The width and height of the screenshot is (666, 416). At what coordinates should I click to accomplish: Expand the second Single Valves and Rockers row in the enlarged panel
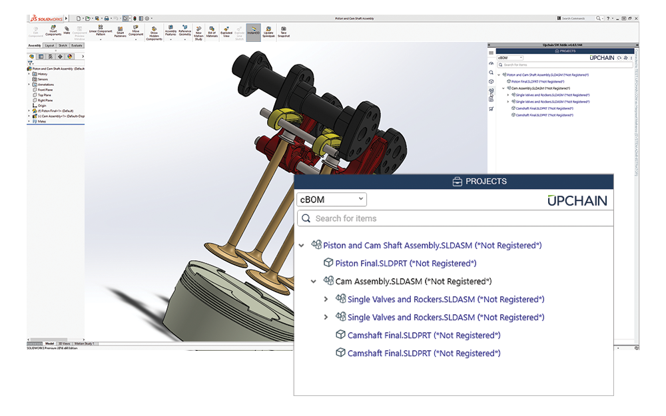[x=326, y=317]
